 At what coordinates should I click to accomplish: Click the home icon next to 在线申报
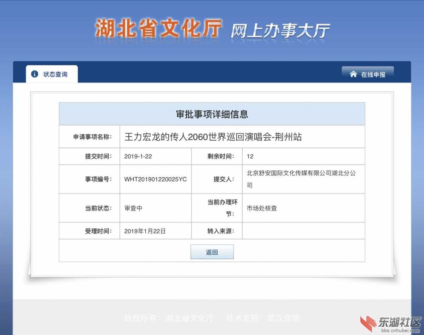coord(353,74)
